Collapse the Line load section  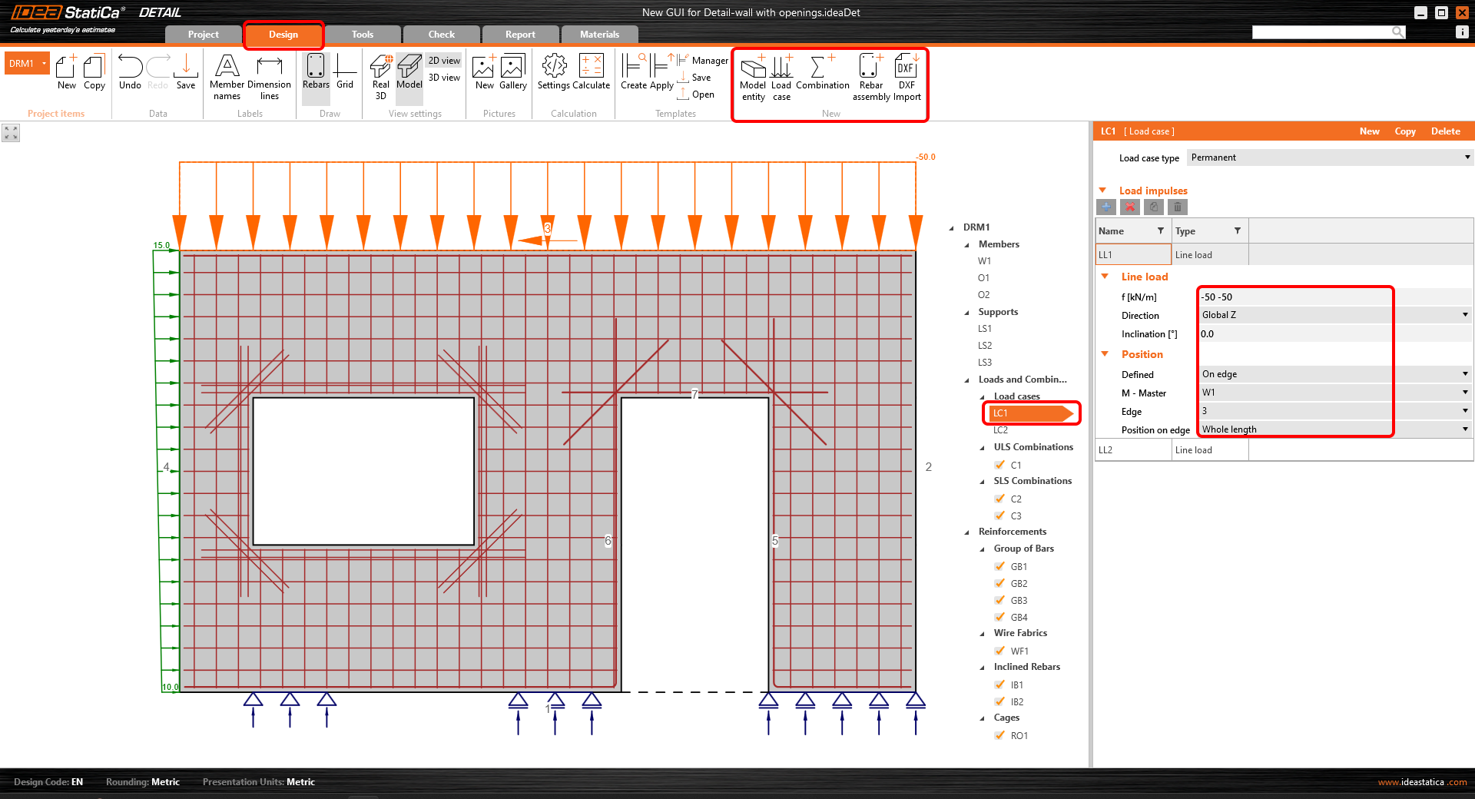point(1105,277)
